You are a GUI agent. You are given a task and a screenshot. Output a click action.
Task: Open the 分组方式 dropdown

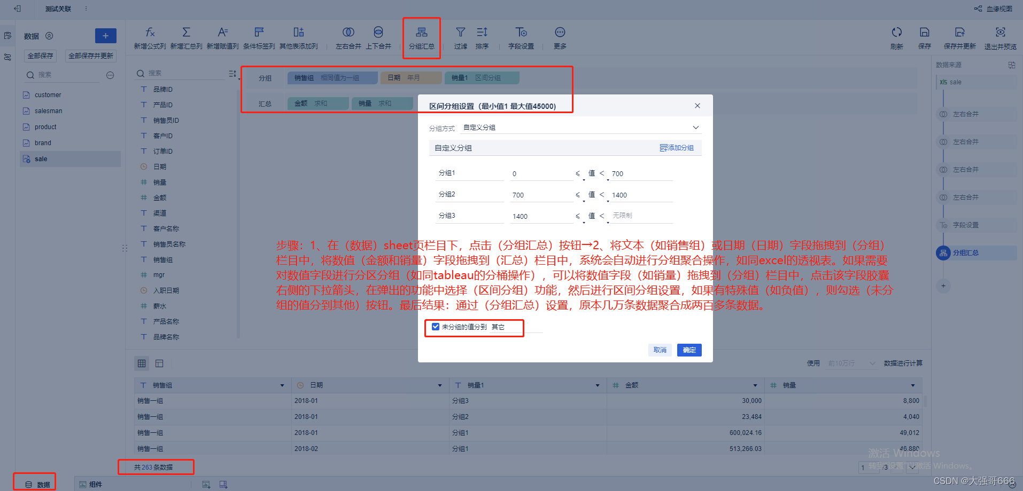[x=581, y=128]
